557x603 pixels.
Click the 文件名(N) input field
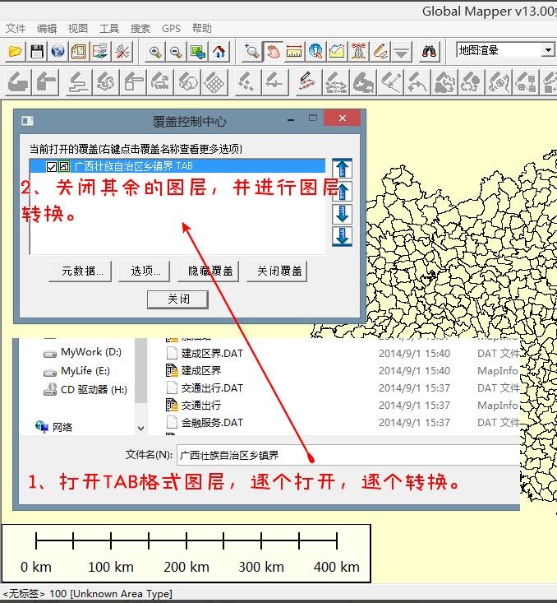348,455
